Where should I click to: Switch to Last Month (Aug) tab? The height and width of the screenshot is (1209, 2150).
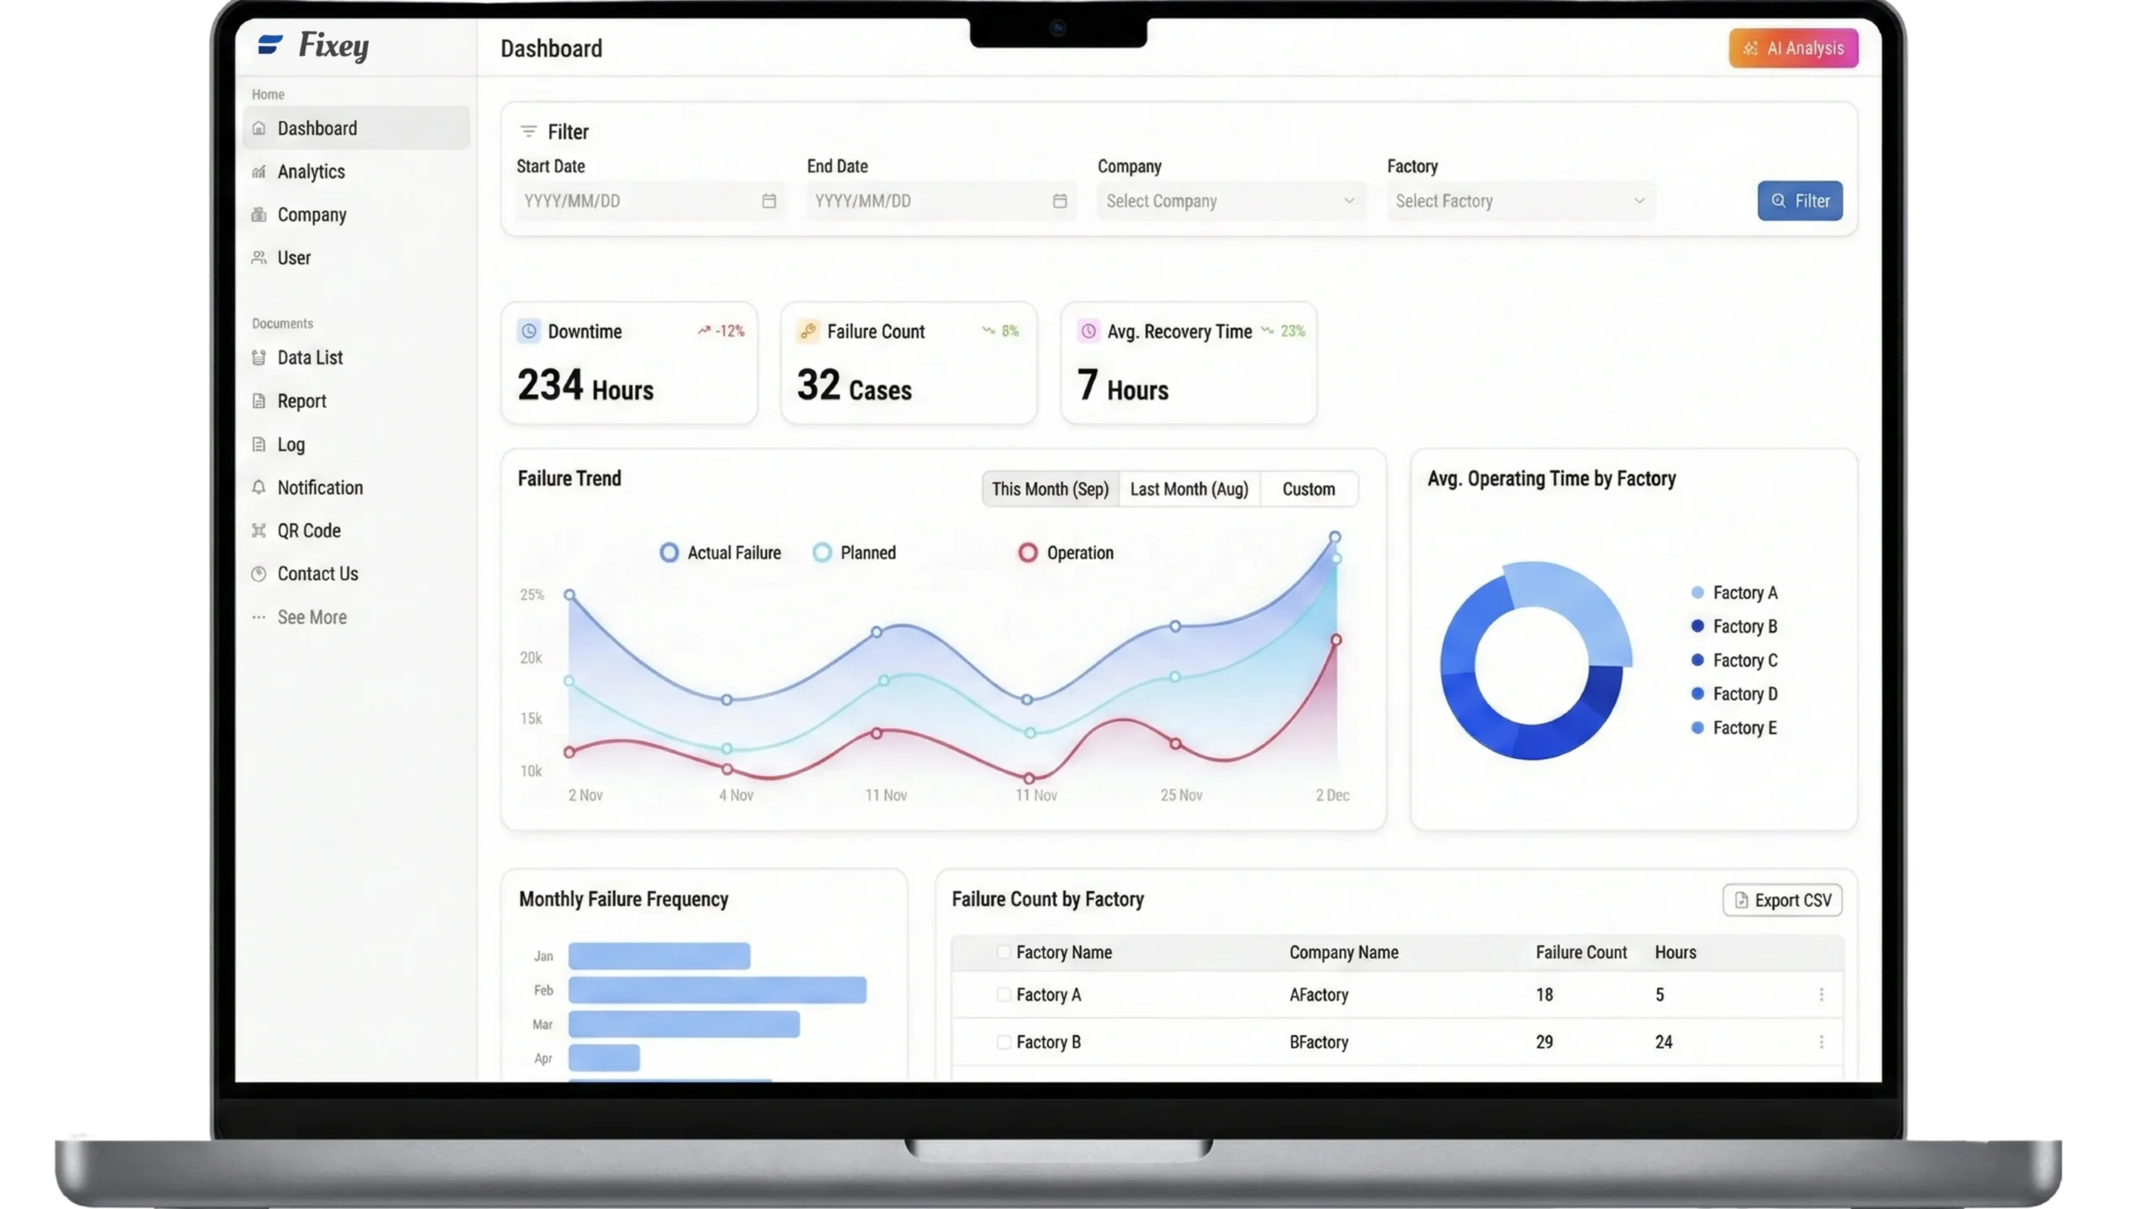pyautogui.click(x=1189, y=489)
